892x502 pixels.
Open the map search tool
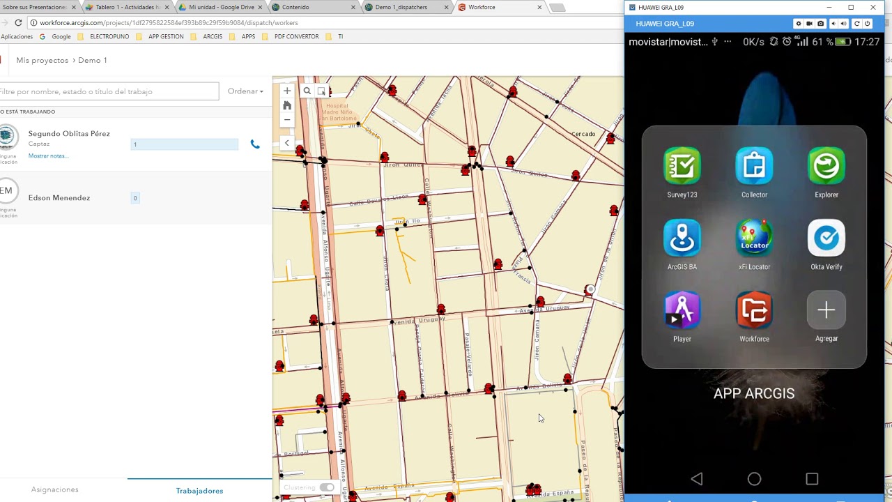[x=307, y=91]
